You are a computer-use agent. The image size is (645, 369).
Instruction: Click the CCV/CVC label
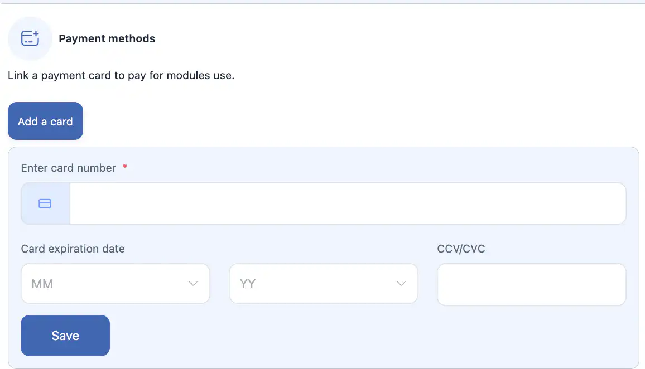(x=461, y=249)
